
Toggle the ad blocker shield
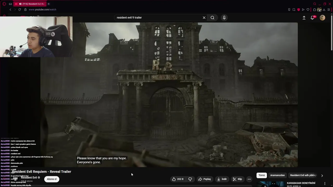pos(298,10)
